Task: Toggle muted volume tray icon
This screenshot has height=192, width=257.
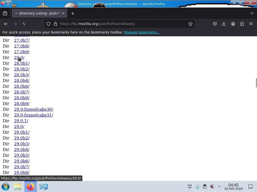Action: pyautogui.click(x=212, y=186)
